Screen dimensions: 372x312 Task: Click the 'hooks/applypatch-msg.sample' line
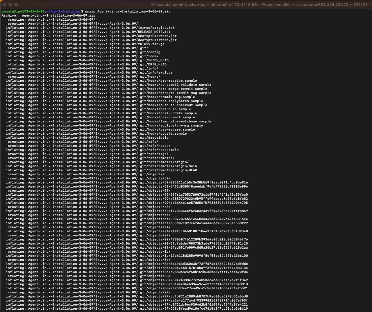(x=104, y=125)
